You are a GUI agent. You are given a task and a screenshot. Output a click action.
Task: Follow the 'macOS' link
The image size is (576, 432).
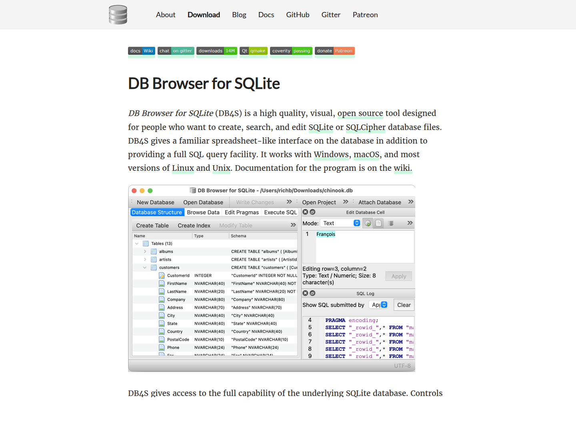(366, 154)
